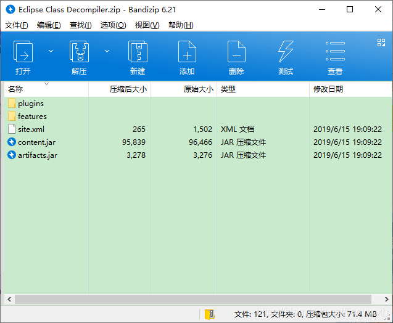This screenshot has height=323, width=393.
Task: Click the Open (打开) archive toolbar icon
Action: tap(23, 52)
